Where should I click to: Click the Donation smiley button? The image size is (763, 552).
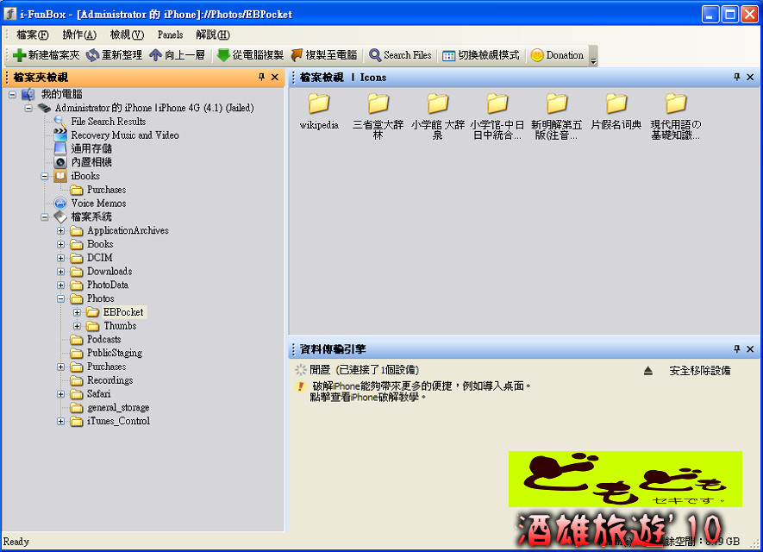(x=537, y=55)
